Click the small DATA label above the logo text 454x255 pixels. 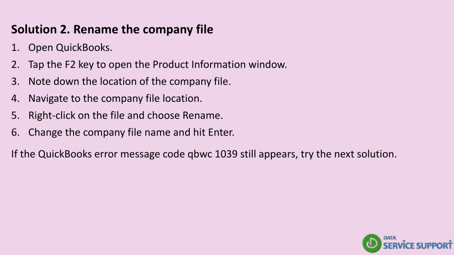click(x=390, y=238)
